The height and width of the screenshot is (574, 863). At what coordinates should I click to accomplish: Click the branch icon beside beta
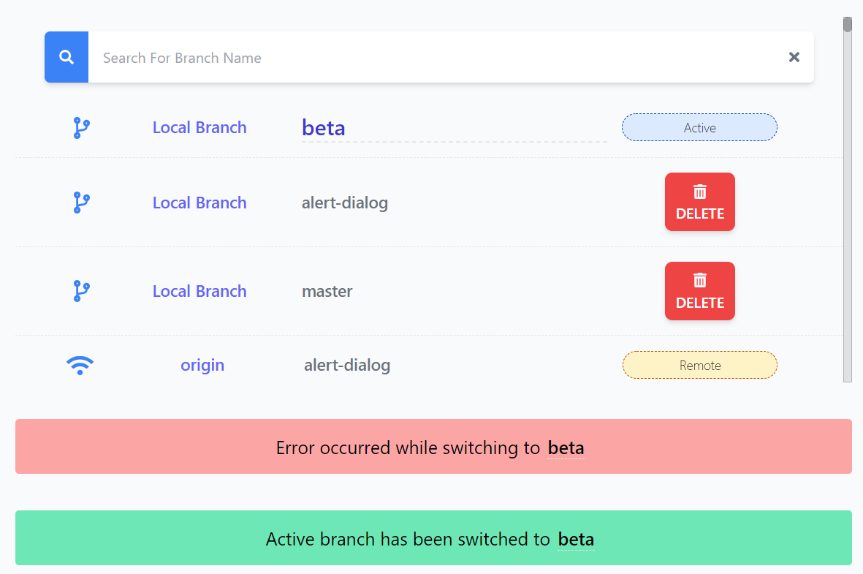(x=81, y=128)
